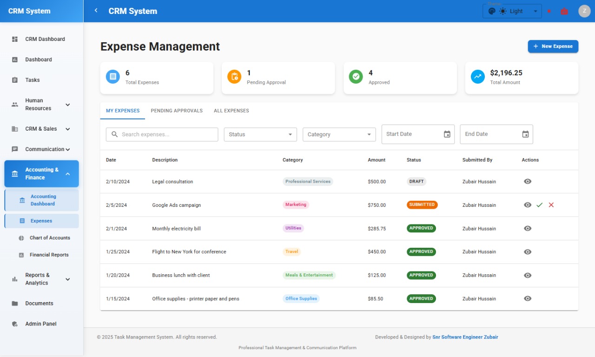Click the DRAFT status badge
The image size is (595, 357).
pos(416,181)
